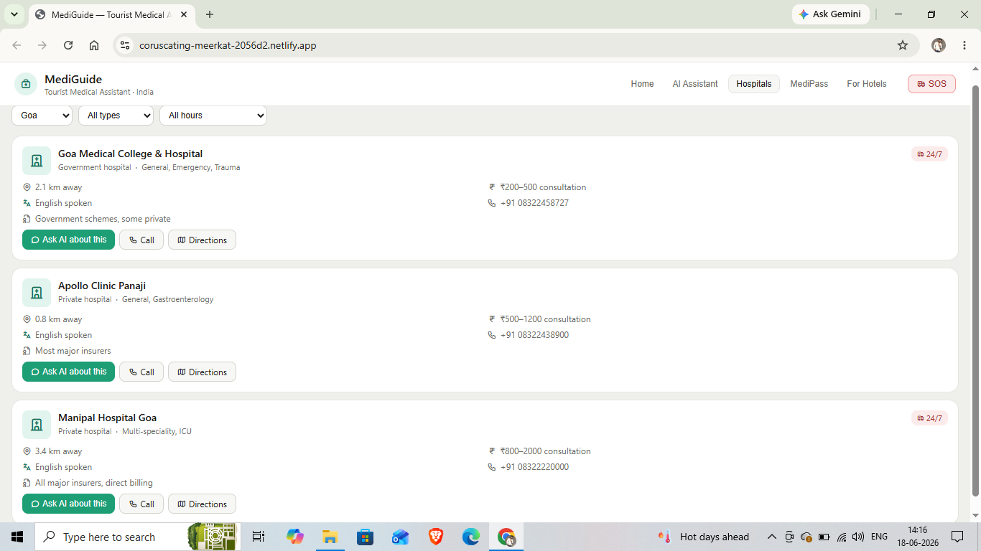Click the MediGuide logo icon
Screen dimensions: 981x551
coord(26,84)
